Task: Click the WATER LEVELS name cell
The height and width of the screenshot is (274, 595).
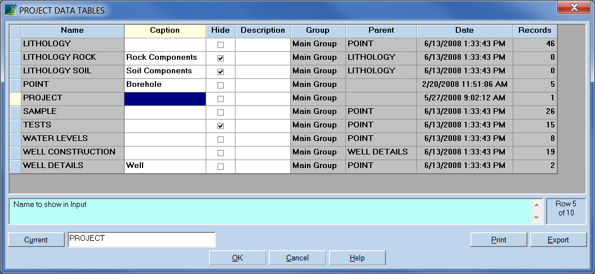Action: click(x=73, y=139)
